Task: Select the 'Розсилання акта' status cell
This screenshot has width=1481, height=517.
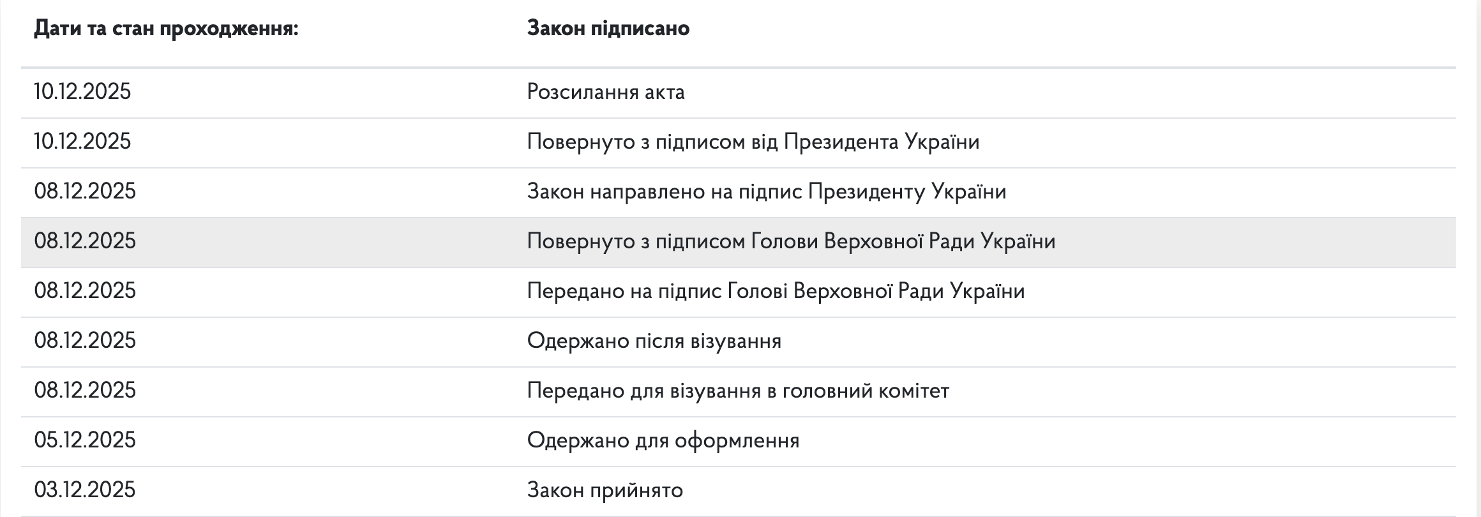Action: pos(605,92)
